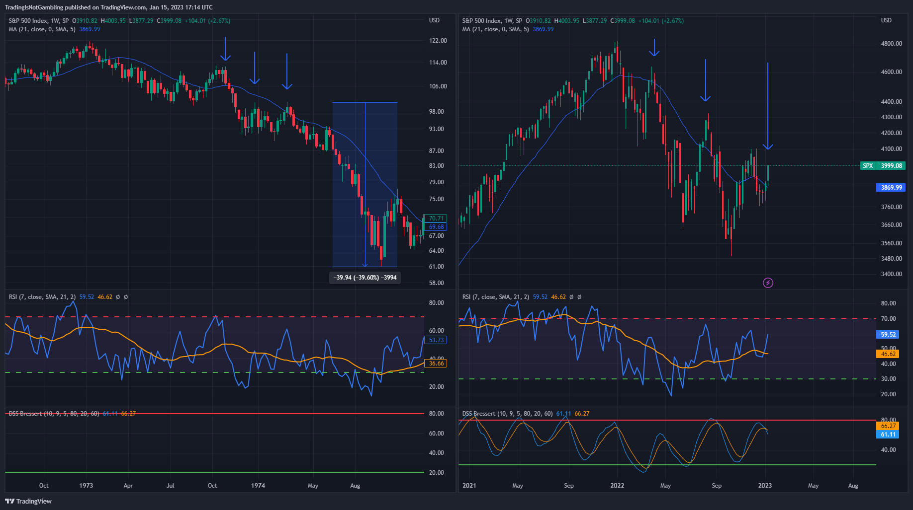This screenshot has height=510, width=913.
Task: Select the MA (21, close, 0, SMA, 5) legend on the left chart
Action: click(42, 29)
